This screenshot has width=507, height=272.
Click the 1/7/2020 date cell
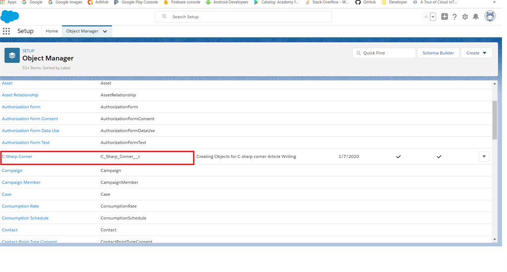click(x=349, y=157)
